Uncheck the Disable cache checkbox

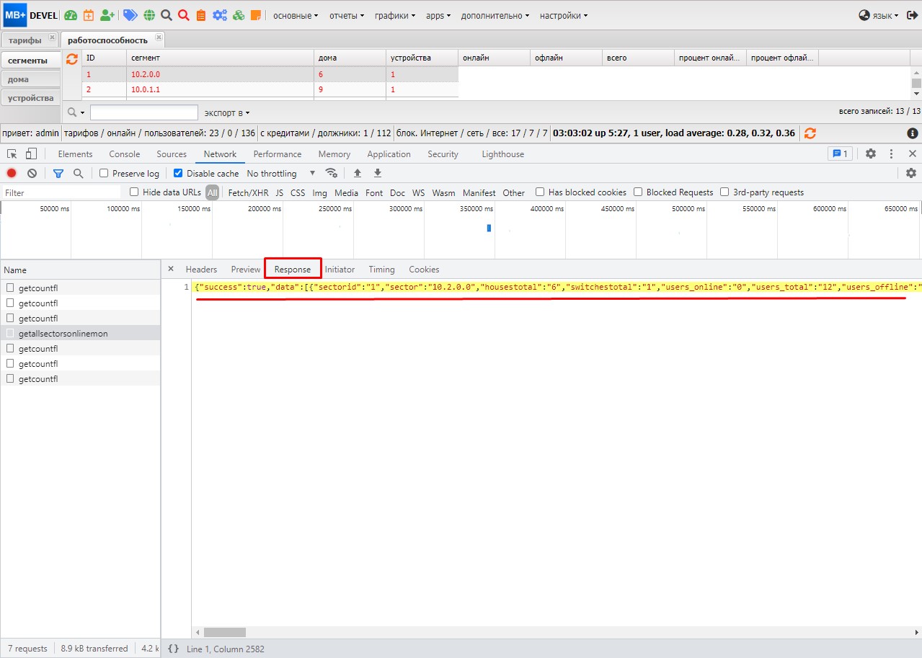pos(178,174)
